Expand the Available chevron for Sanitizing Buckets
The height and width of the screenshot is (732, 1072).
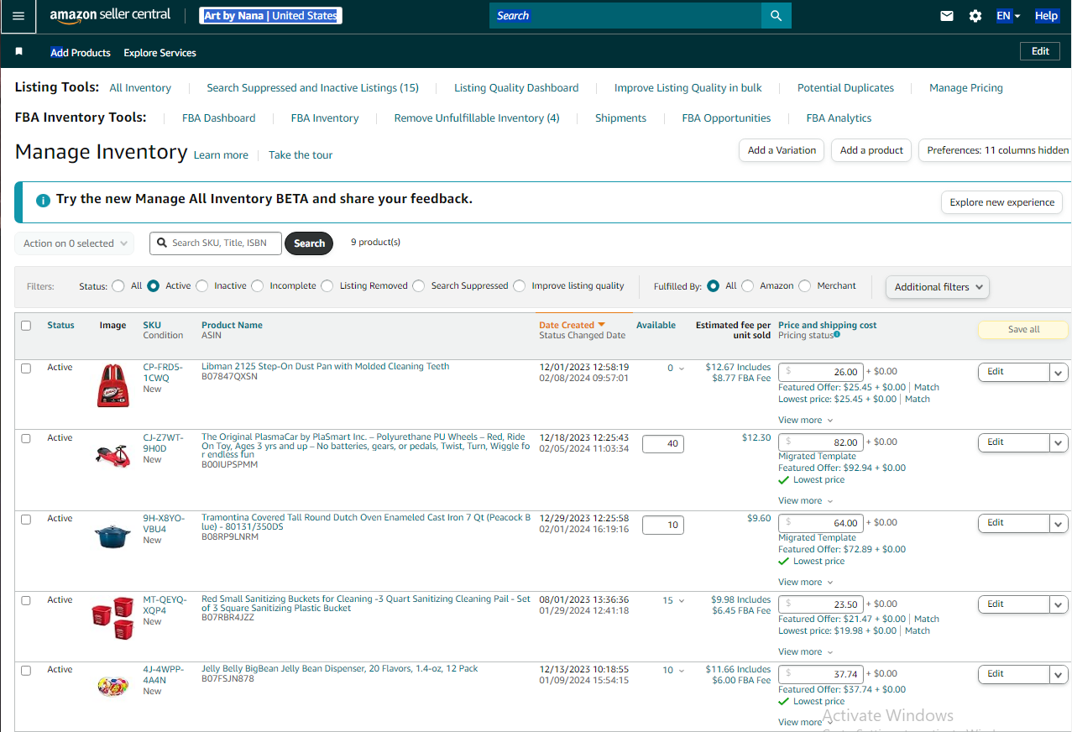pyautogui.click(x=681, y=601)
